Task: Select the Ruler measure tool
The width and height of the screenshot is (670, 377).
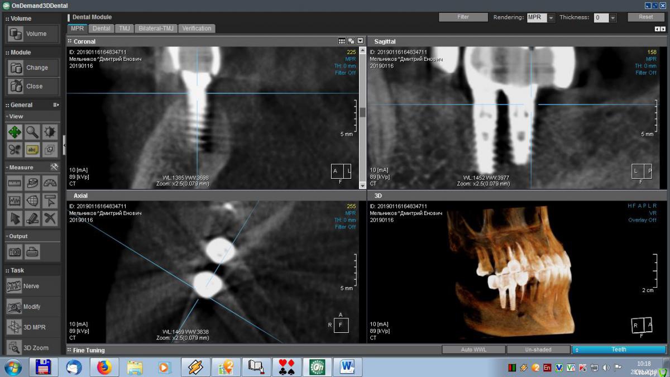Action: click(x=15, y=183)
